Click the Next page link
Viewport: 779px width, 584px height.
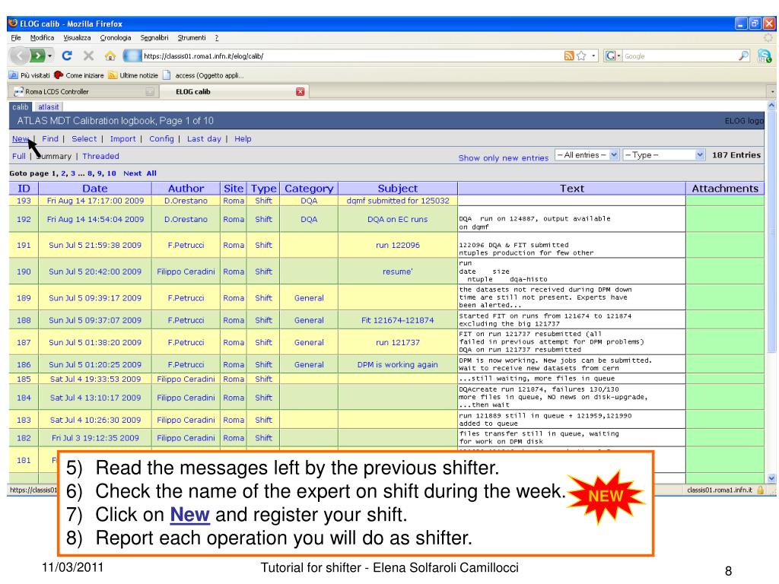(132, 173)
